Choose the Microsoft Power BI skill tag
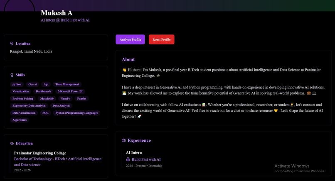Screen dimensions: 335x181 coord(70,91)
